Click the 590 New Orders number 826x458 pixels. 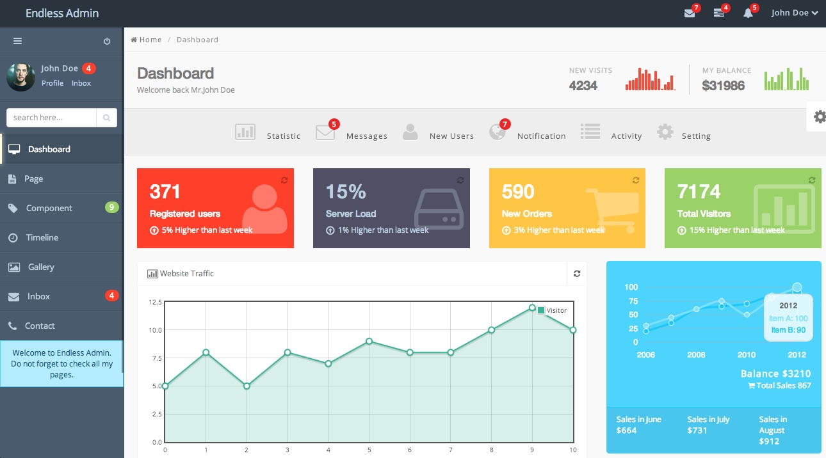518,191
